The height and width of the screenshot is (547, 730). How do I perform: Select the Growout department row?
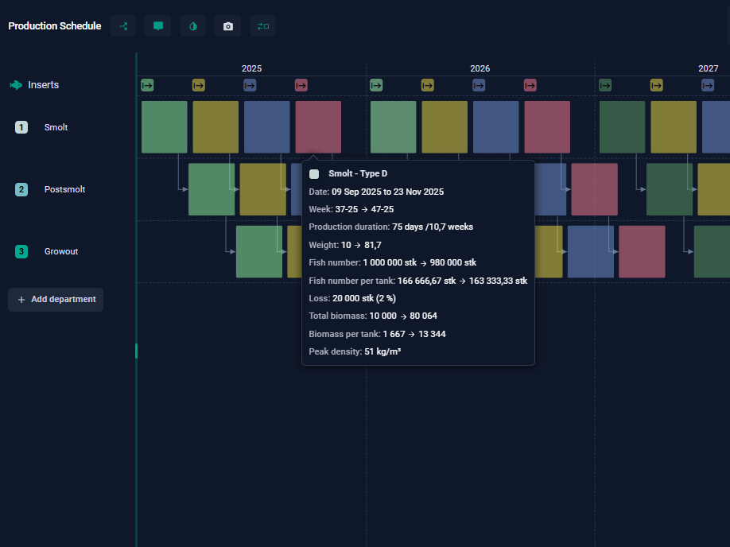(61, 251)
